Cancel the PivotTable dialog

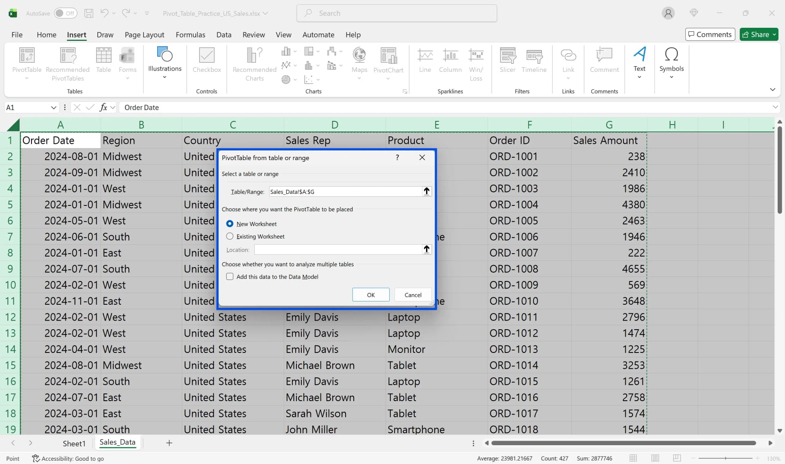413,294
